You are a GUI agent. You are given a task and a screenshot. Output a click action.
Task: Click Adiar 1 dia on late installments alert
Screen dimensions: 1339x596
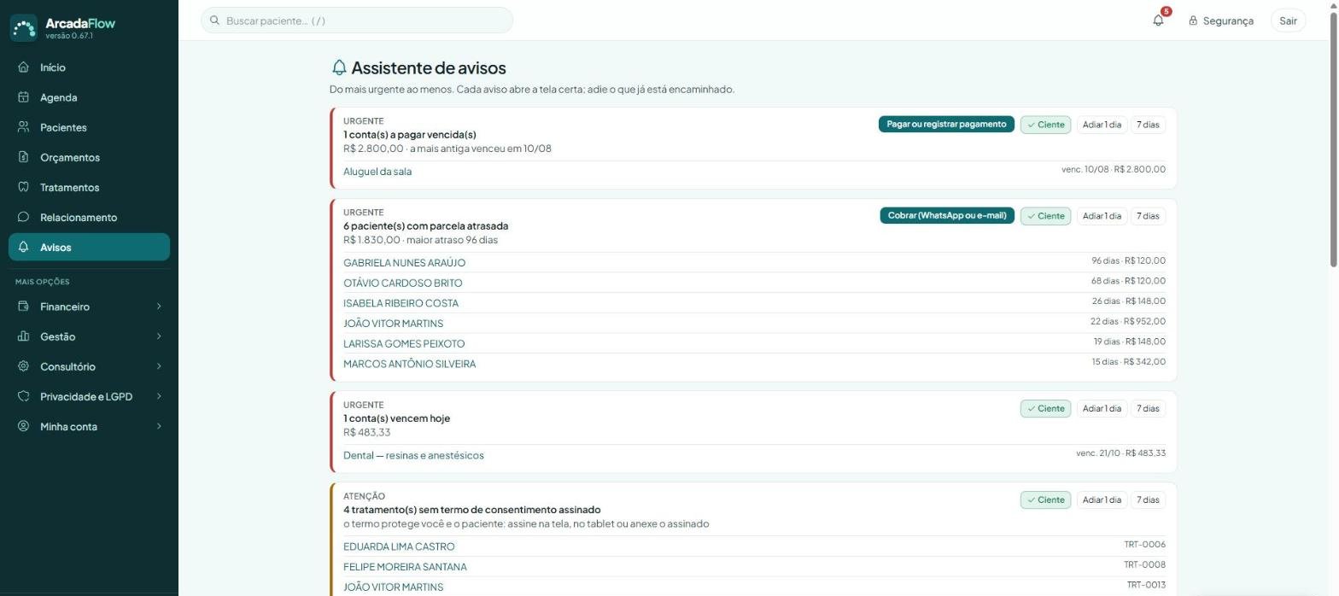pos(1102,216)
